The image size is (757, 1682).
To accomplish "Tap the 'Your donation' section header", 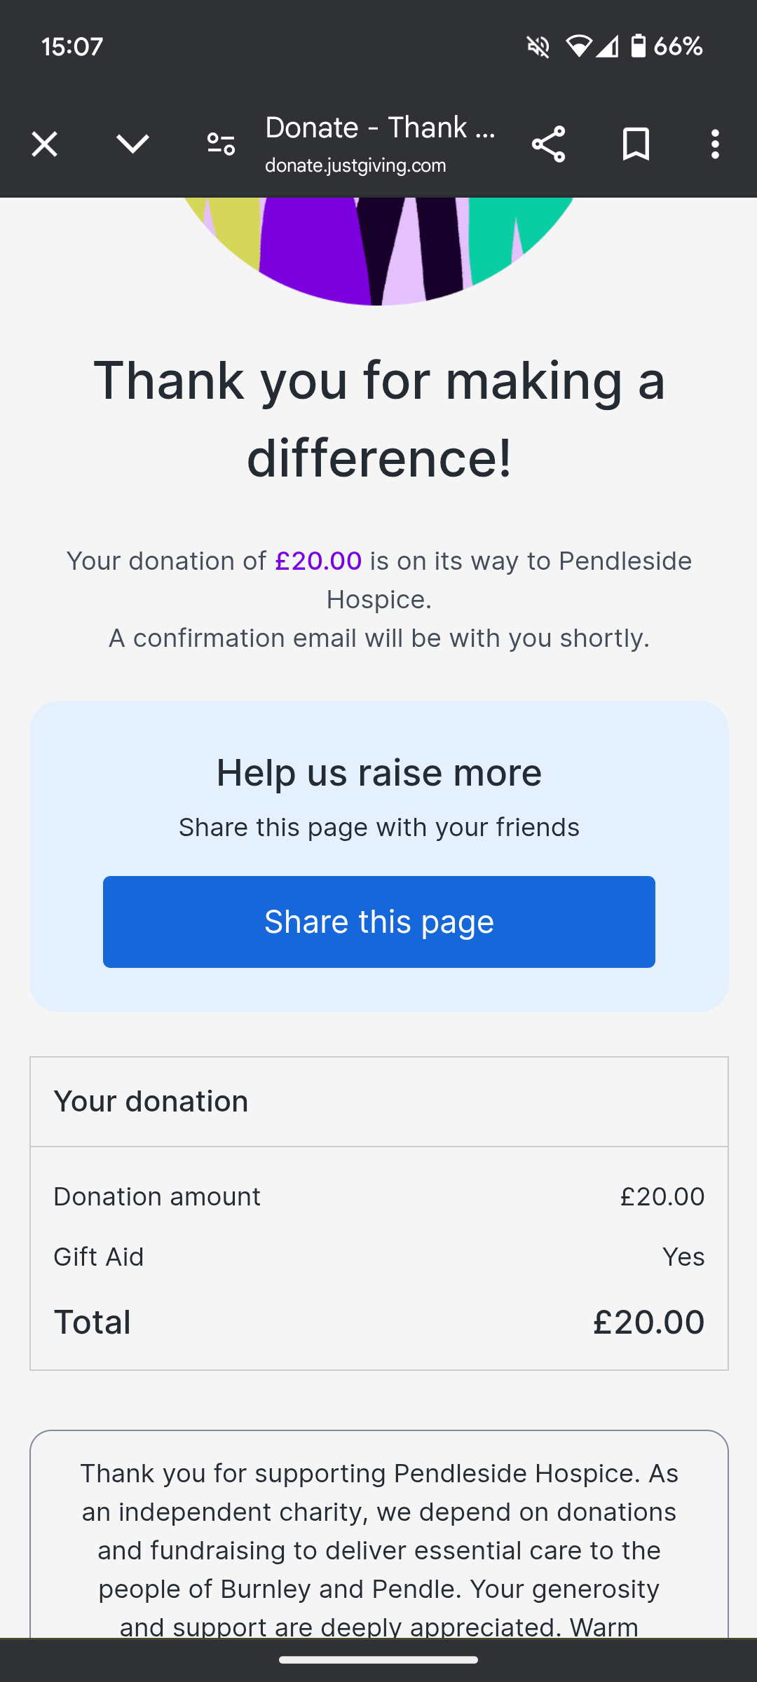I will tap(151, 1102).
